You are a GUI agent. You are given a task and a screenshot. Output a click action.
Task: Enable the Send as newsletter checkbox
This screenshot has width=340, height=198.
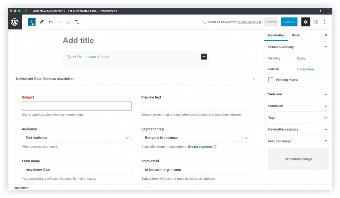(x=205, y=22)
